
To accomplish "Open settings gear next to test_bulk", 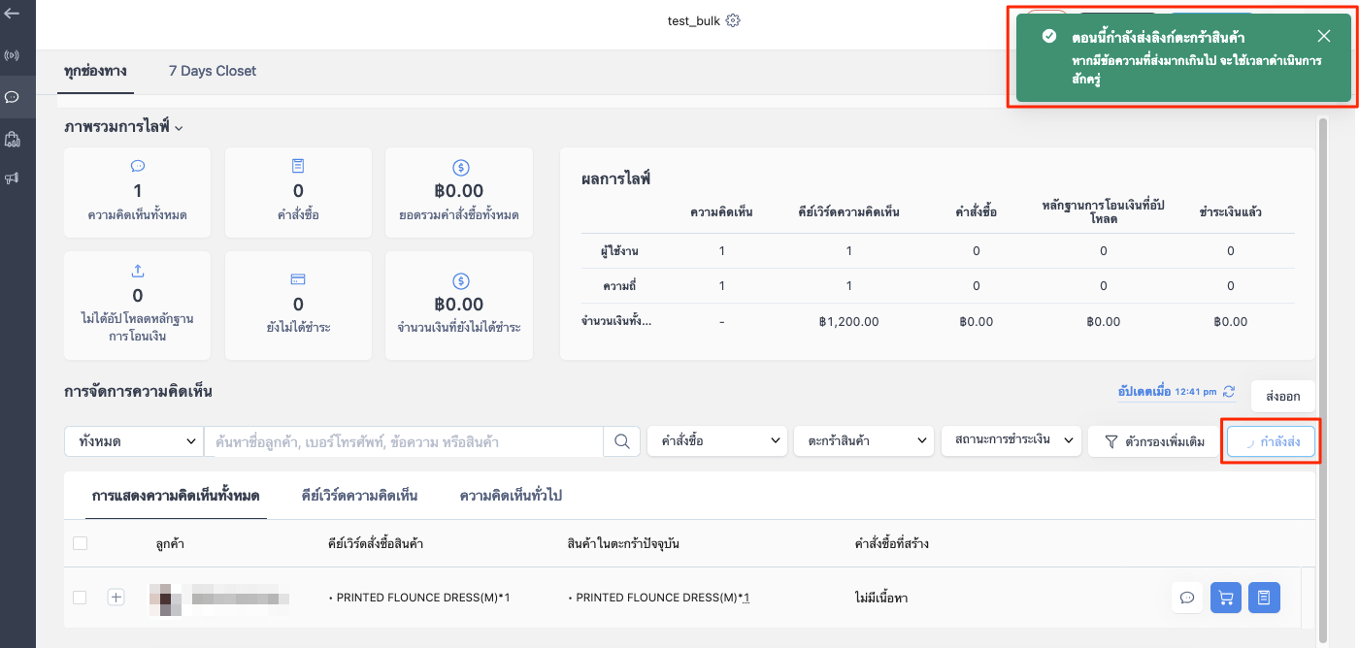I will (733, 20).
